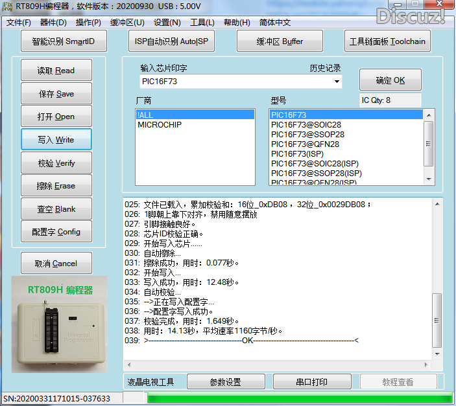This screenshot has width=456, height=406.
Task: Click the SN:20200331171015-037633 status text
Action: (56, 398)
